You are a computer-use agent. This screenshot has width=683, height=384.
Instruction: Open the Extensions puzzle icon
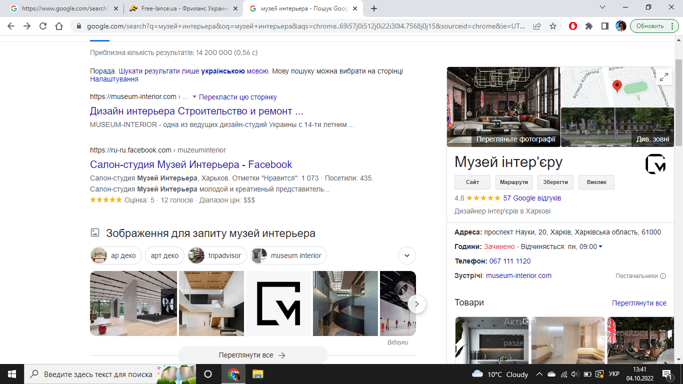(x=589, y=26)
